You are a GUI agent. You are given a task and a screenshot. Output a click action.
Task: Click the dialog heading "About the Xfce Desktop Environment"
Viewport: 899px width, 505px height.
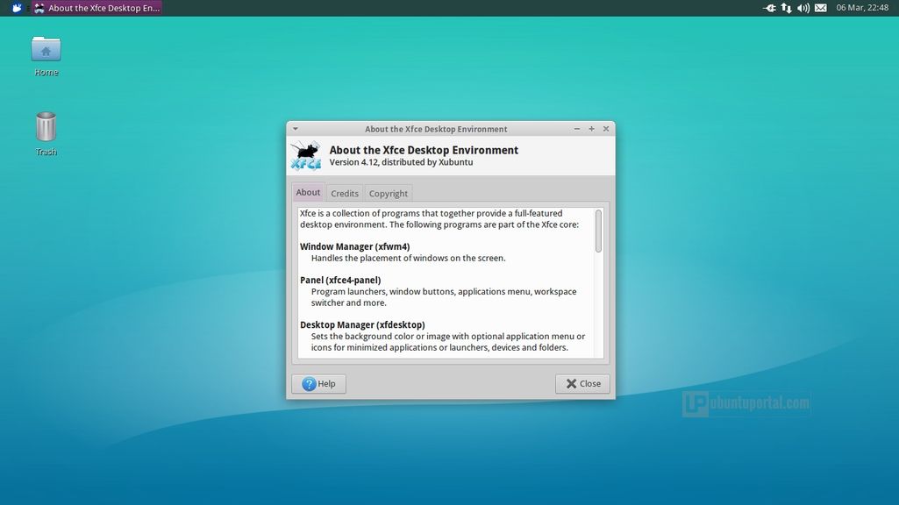[424, 150]
